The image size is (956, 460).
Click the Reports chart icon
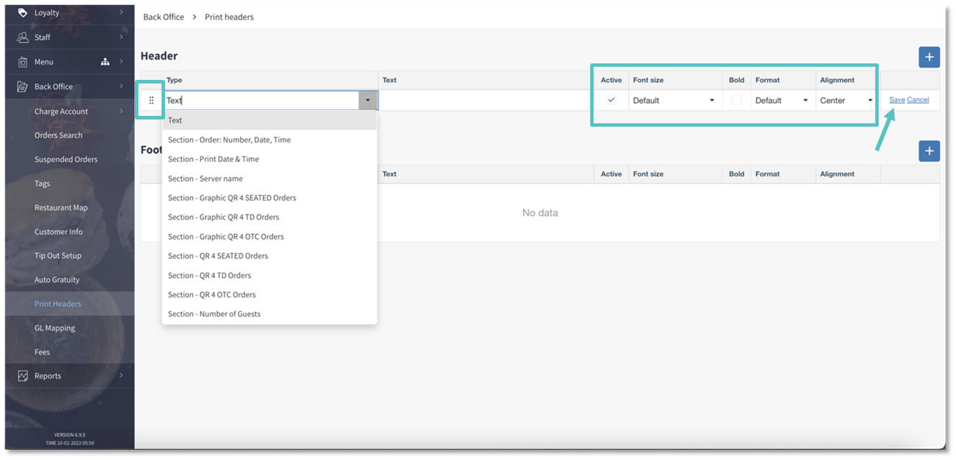tap(24, 375)
